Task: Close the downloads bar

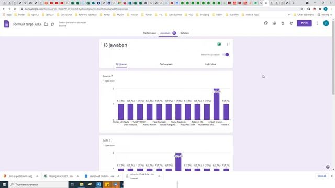Action: coord(332,176)
